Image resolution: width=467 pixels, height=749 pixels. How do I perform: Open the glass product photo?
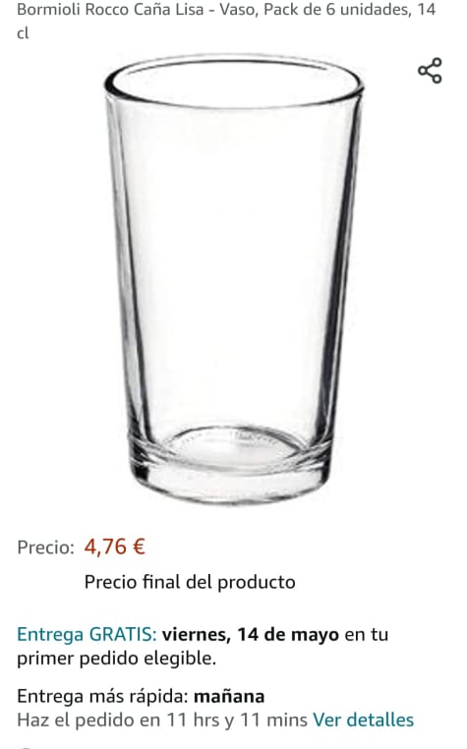pos(233,279)
